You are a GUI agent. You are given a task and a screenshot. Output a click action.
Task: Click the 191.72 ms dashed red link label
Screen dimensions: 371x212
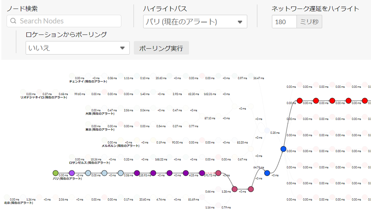point(210,175)
